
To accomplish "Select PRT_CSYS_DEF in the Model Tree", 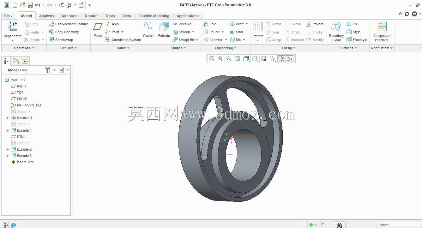I will [x=27, y=105].
